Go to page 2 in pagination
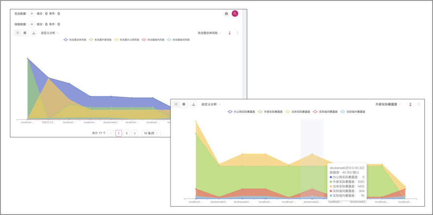 point(126,133)
